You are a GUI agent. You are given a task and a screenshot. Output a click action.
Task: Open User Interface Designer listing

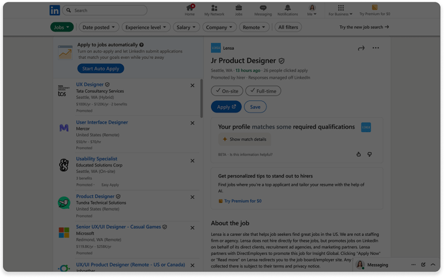[102, 122]
